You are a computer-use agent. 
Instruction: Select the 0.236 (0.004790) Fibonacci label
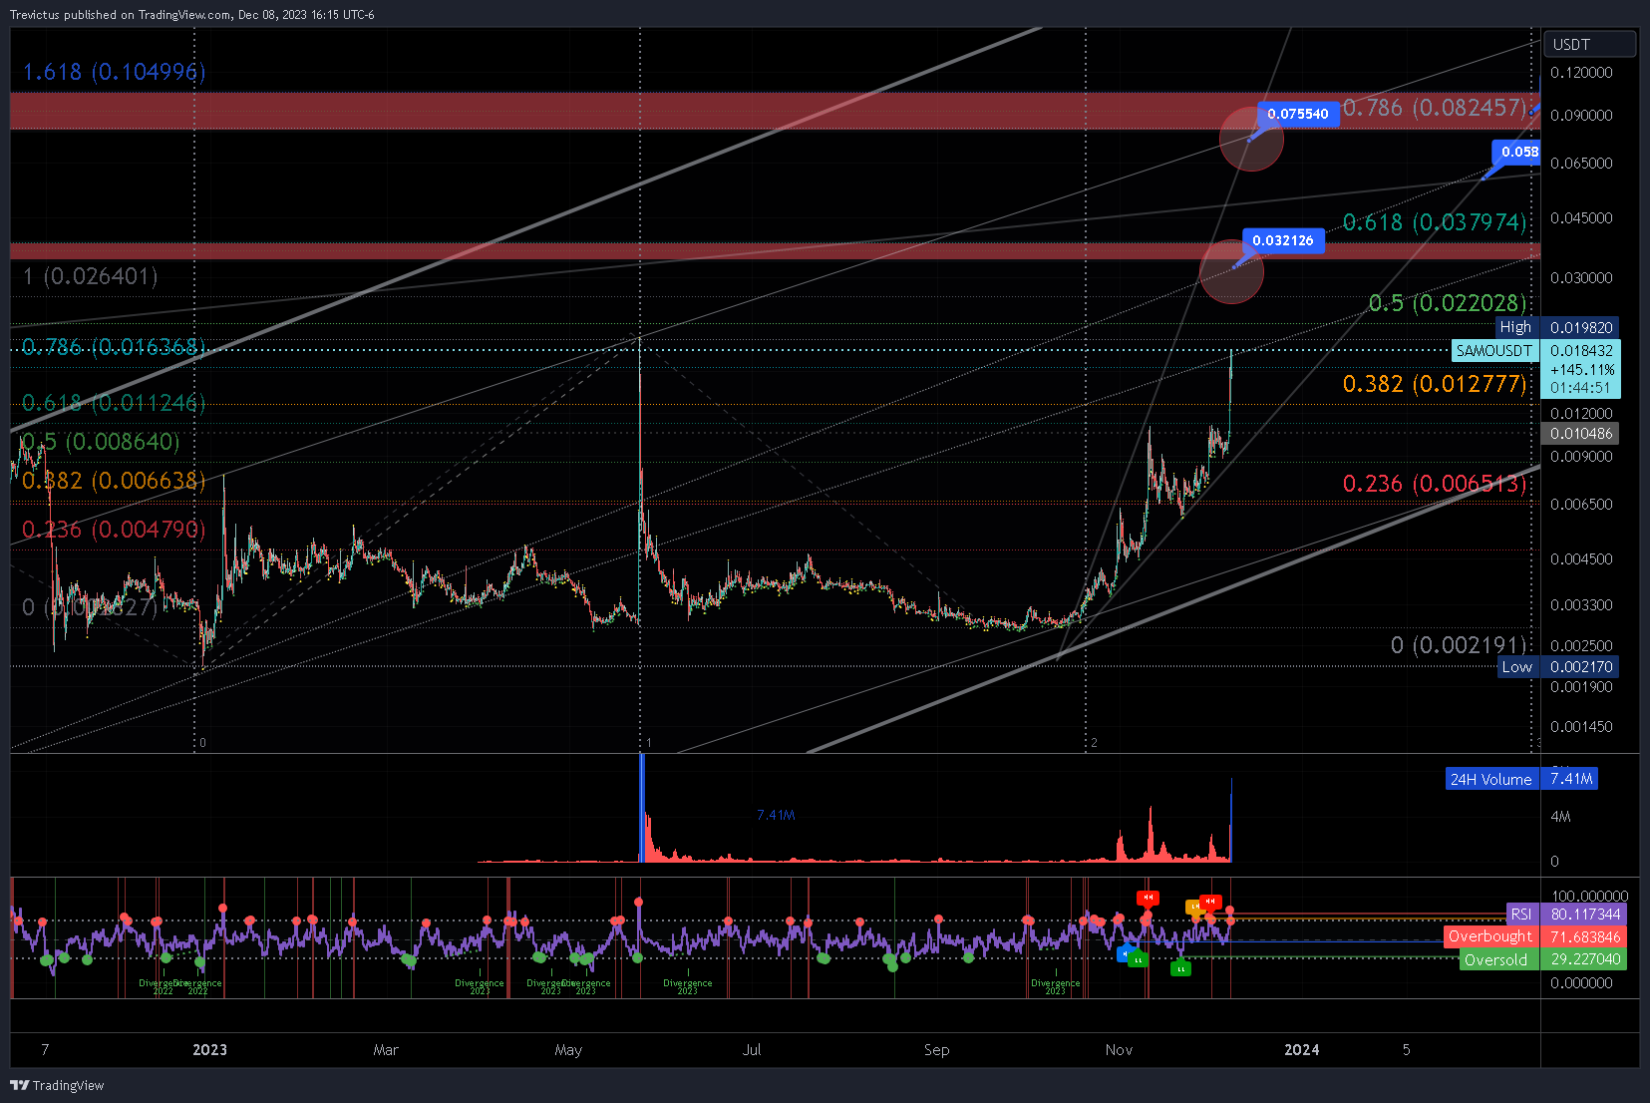pyautogui.click(x=114, y=530)
